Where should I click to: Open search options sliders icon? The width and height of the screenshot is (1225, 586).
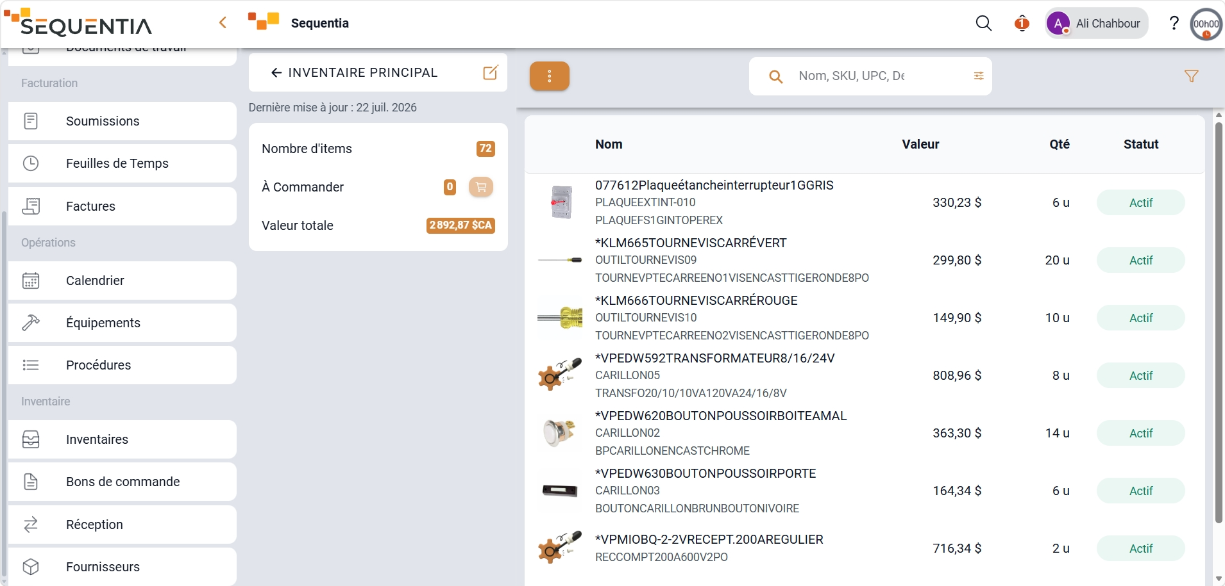(x=979, y=76)
